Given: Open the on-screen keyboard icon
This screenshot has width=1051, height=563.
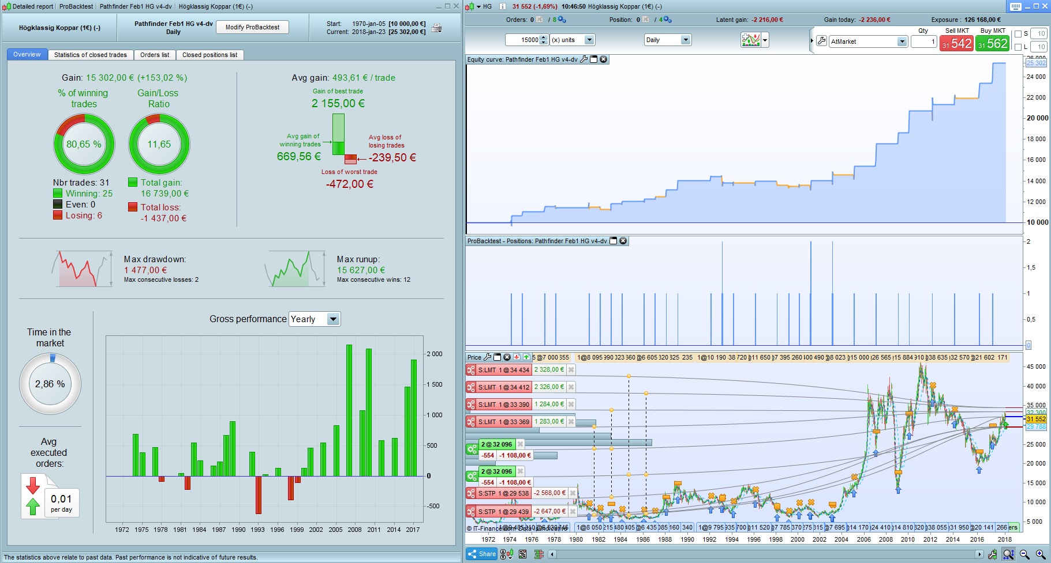Looking at the screenshot, I should (1016, 6).
